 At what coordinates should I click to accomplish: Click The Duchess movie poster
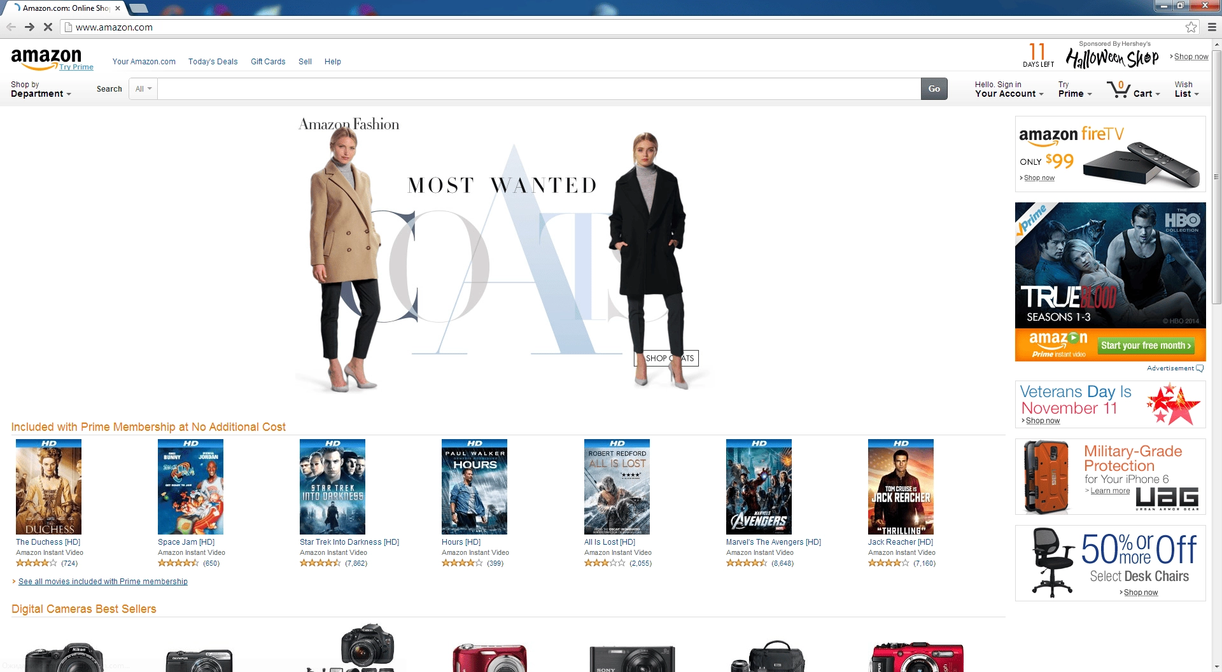tap(48, 487)
